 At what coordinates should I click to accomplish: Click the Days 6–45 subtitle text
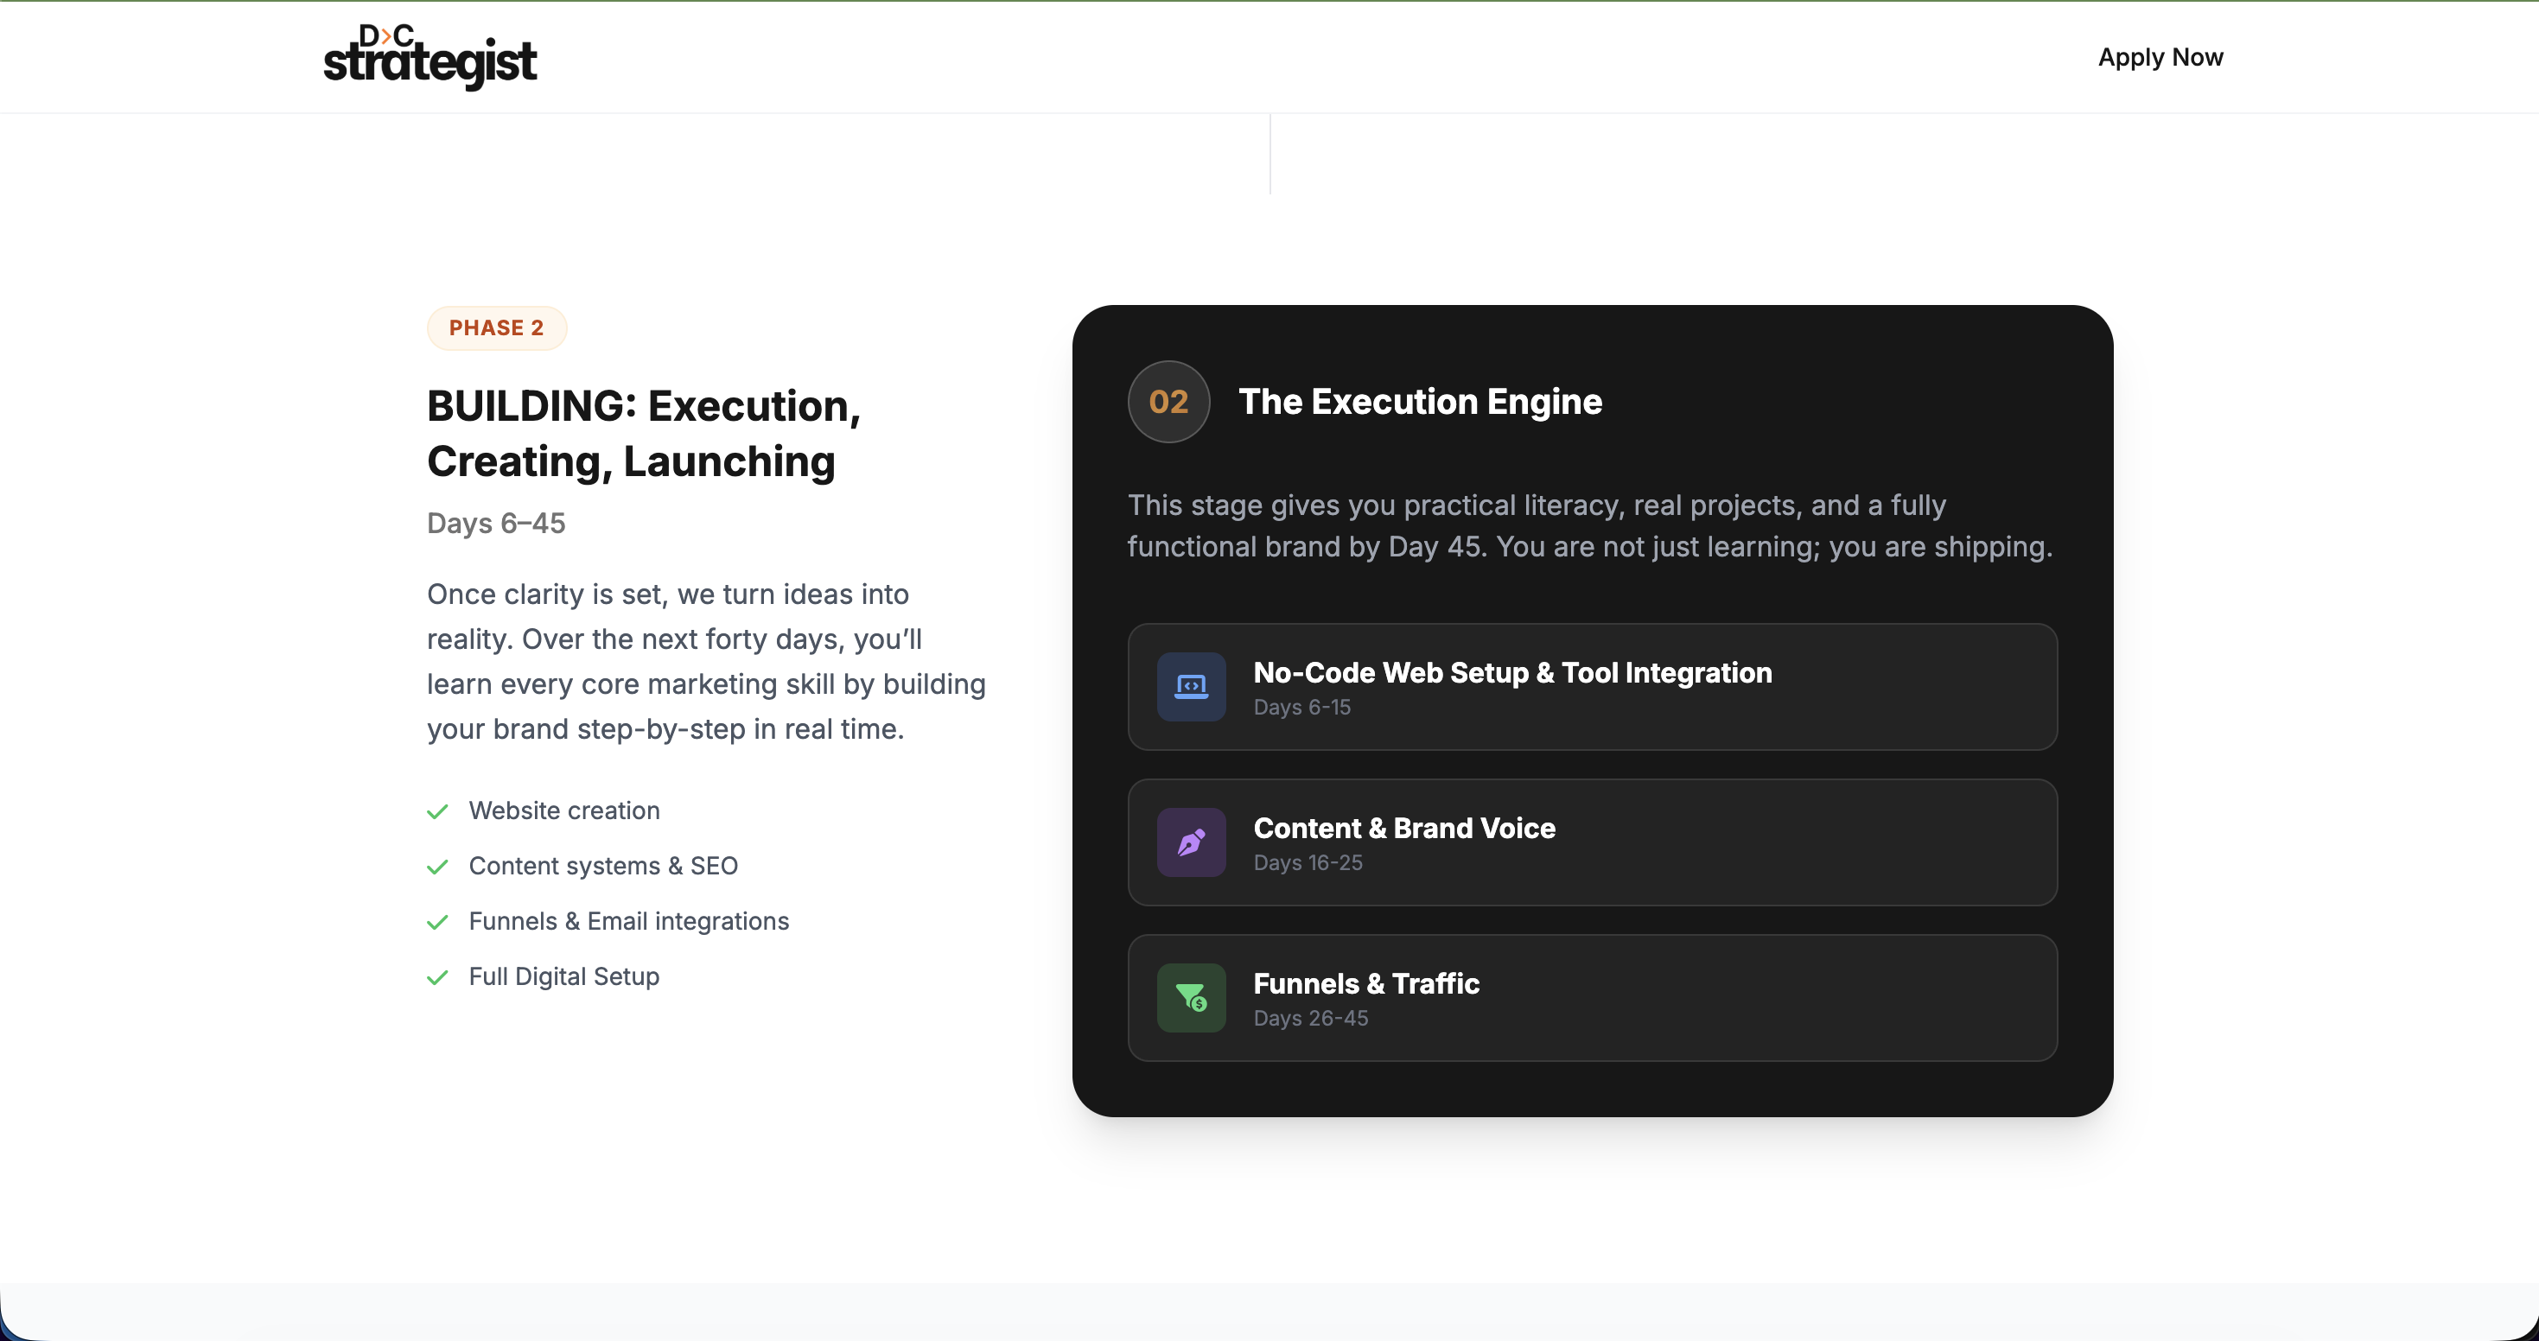coord(496,524)
